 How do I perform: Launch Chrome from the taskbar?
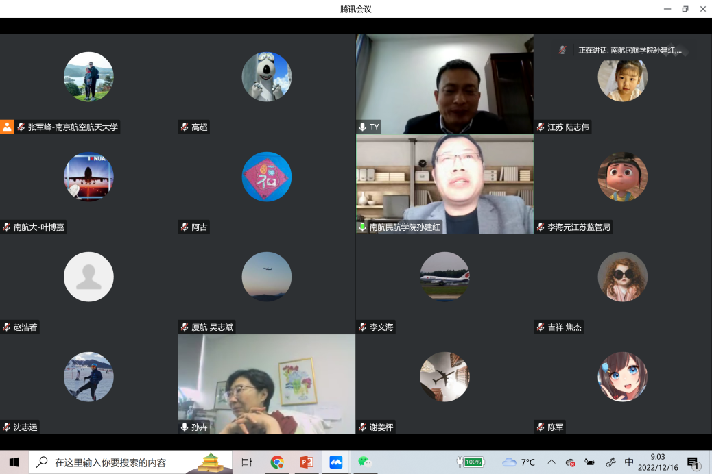point(277,462)
